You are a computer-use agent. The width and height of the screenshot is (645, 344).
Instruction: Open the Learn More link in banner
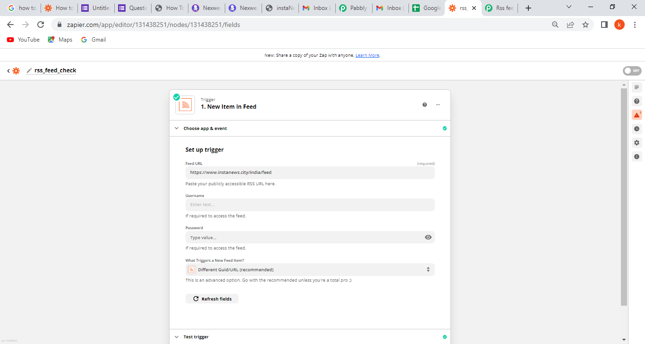click(x=367, y=55)
